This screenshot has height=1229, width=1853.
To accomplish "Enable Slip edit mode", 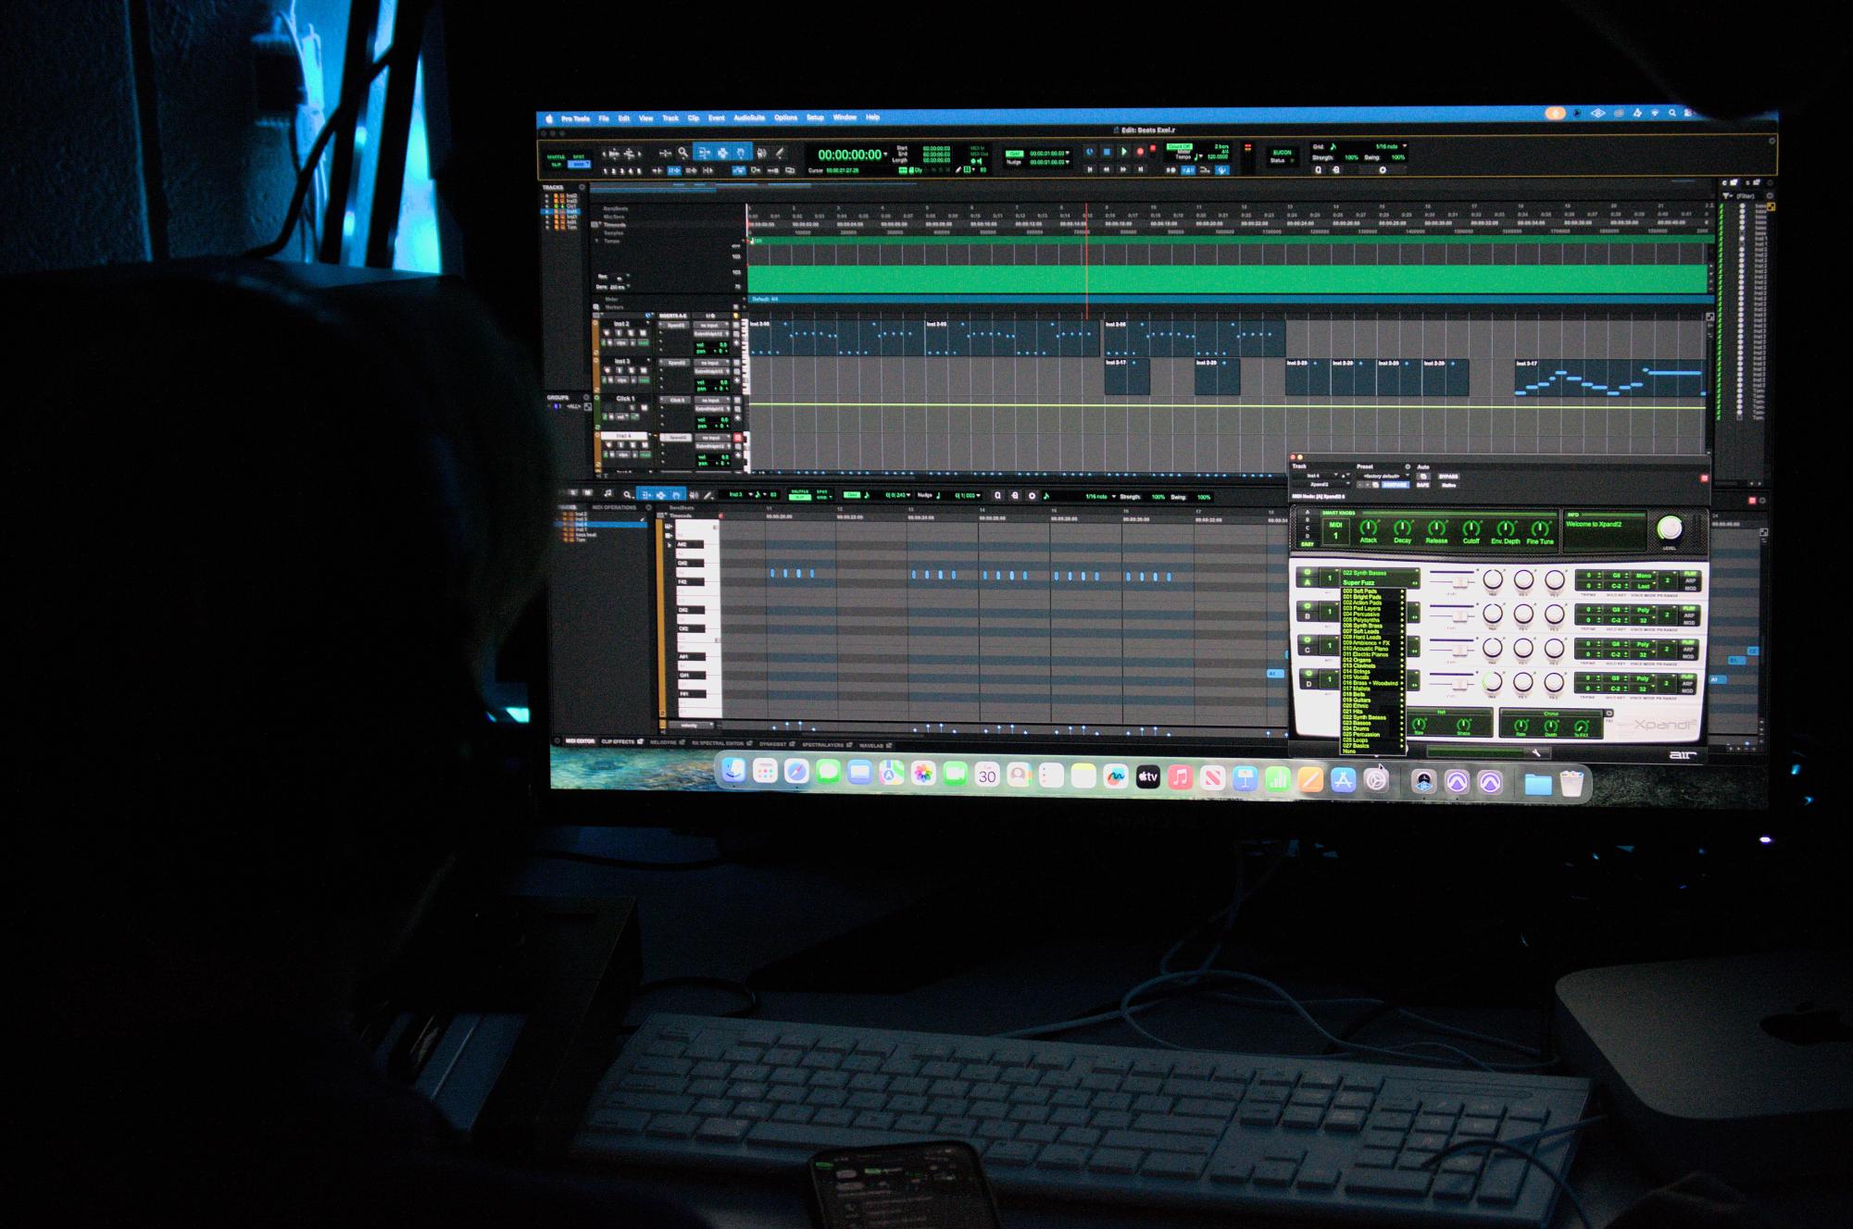I will 557,165.
